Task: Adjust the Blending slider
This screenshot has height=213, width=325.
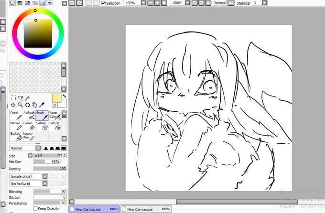Action: click(x=50, y=191)
